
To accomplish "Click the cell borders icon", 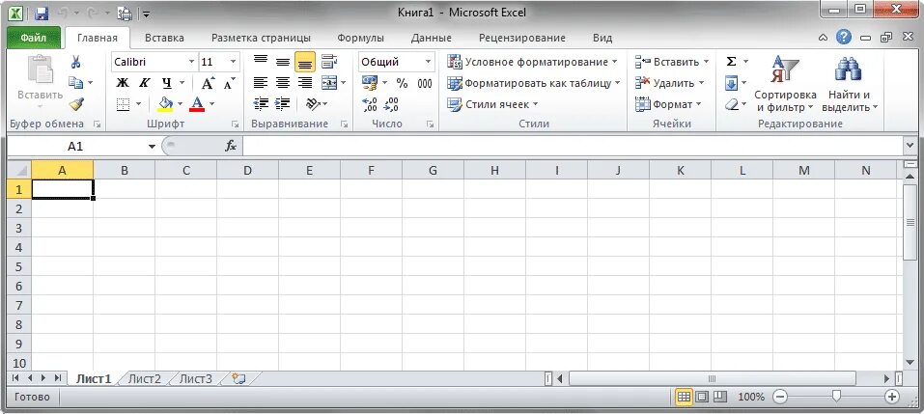I will (x=124, y=104).
